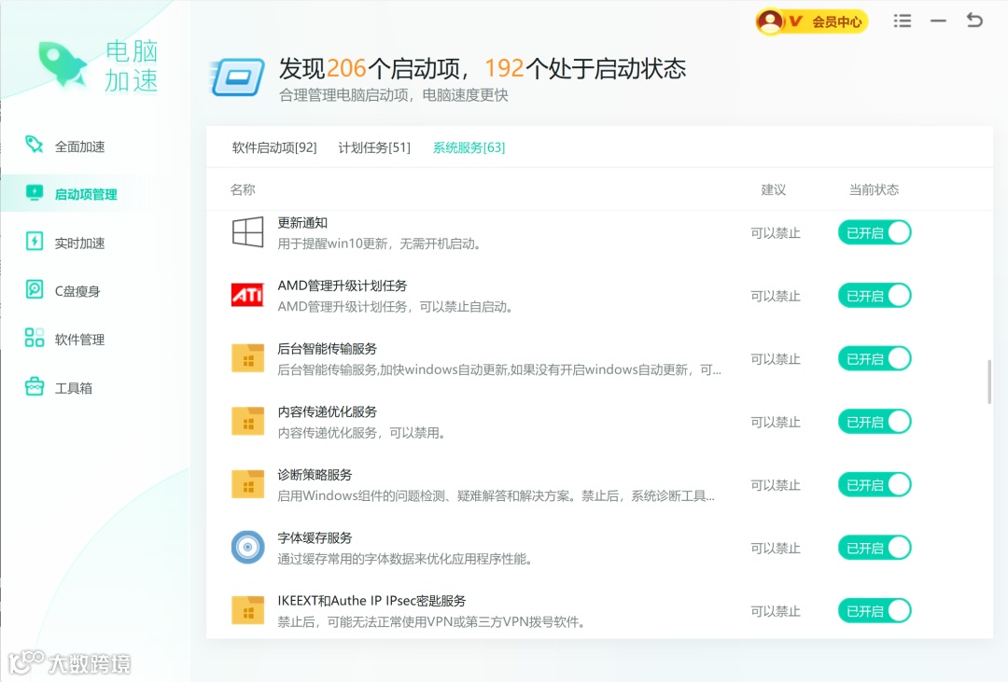Viewport: 1008px width, 682px height.
Task: Click the 实时加速 lightning icon
Action: 35,241
